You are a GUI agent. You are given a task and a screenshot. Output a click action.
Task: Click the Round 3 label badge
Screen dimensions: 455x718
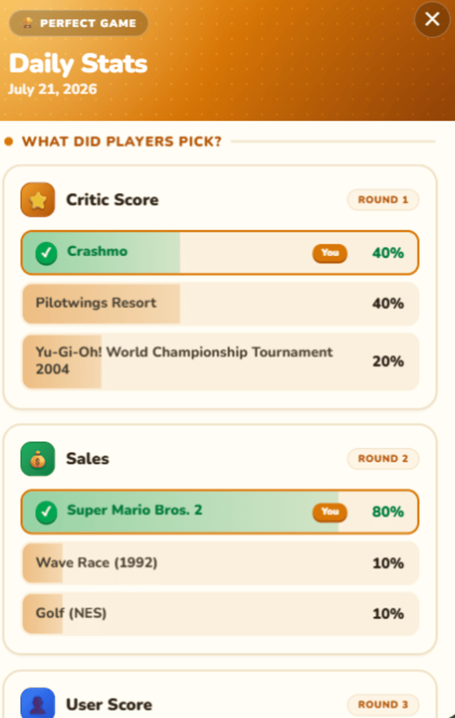383,704
